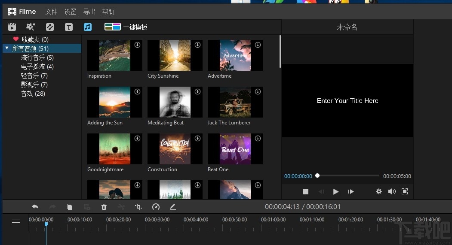Download the Goodnightmare track
The width and height of the screenshot is (452, 245).
click(x=137, y=138)
